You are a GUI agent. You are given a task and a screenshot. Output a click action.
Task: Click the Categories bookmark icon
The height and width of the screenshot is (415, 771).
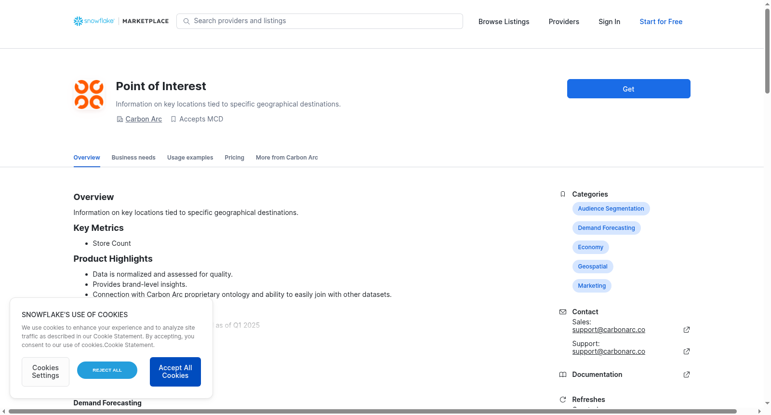point(563,194)
